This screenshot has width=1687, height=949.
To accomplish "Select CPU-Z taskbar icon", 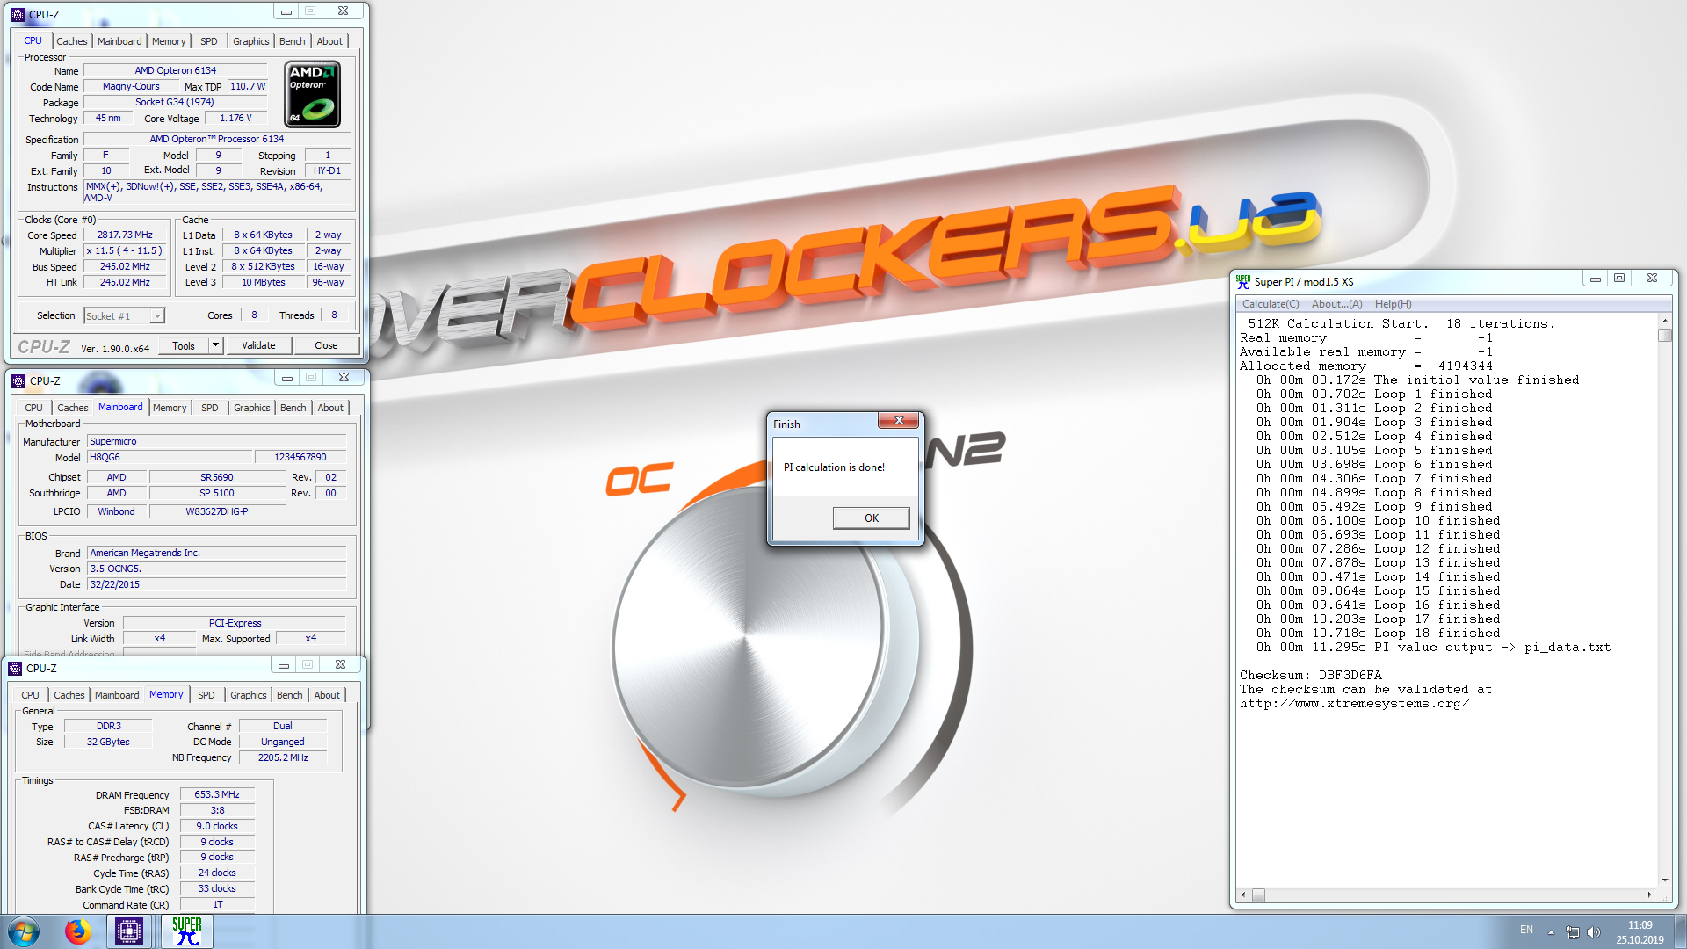I will [x=129, y=931].
